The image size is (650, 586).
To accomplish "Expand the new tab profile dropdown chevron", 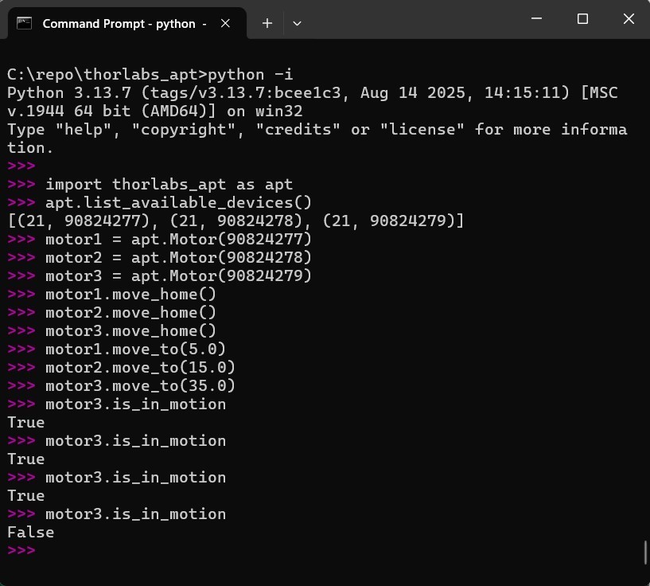I will (297, 23).
